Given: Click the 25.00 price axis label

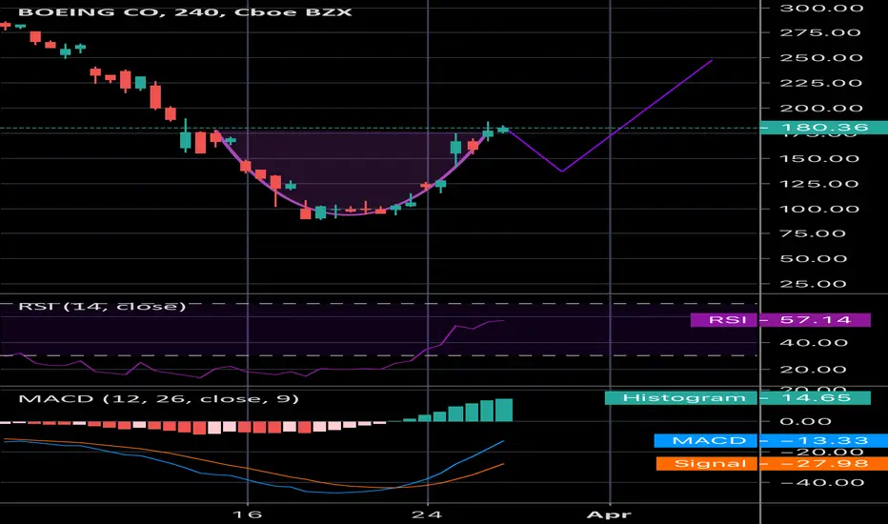Looking at the screenshot, I should pos(814,284).
